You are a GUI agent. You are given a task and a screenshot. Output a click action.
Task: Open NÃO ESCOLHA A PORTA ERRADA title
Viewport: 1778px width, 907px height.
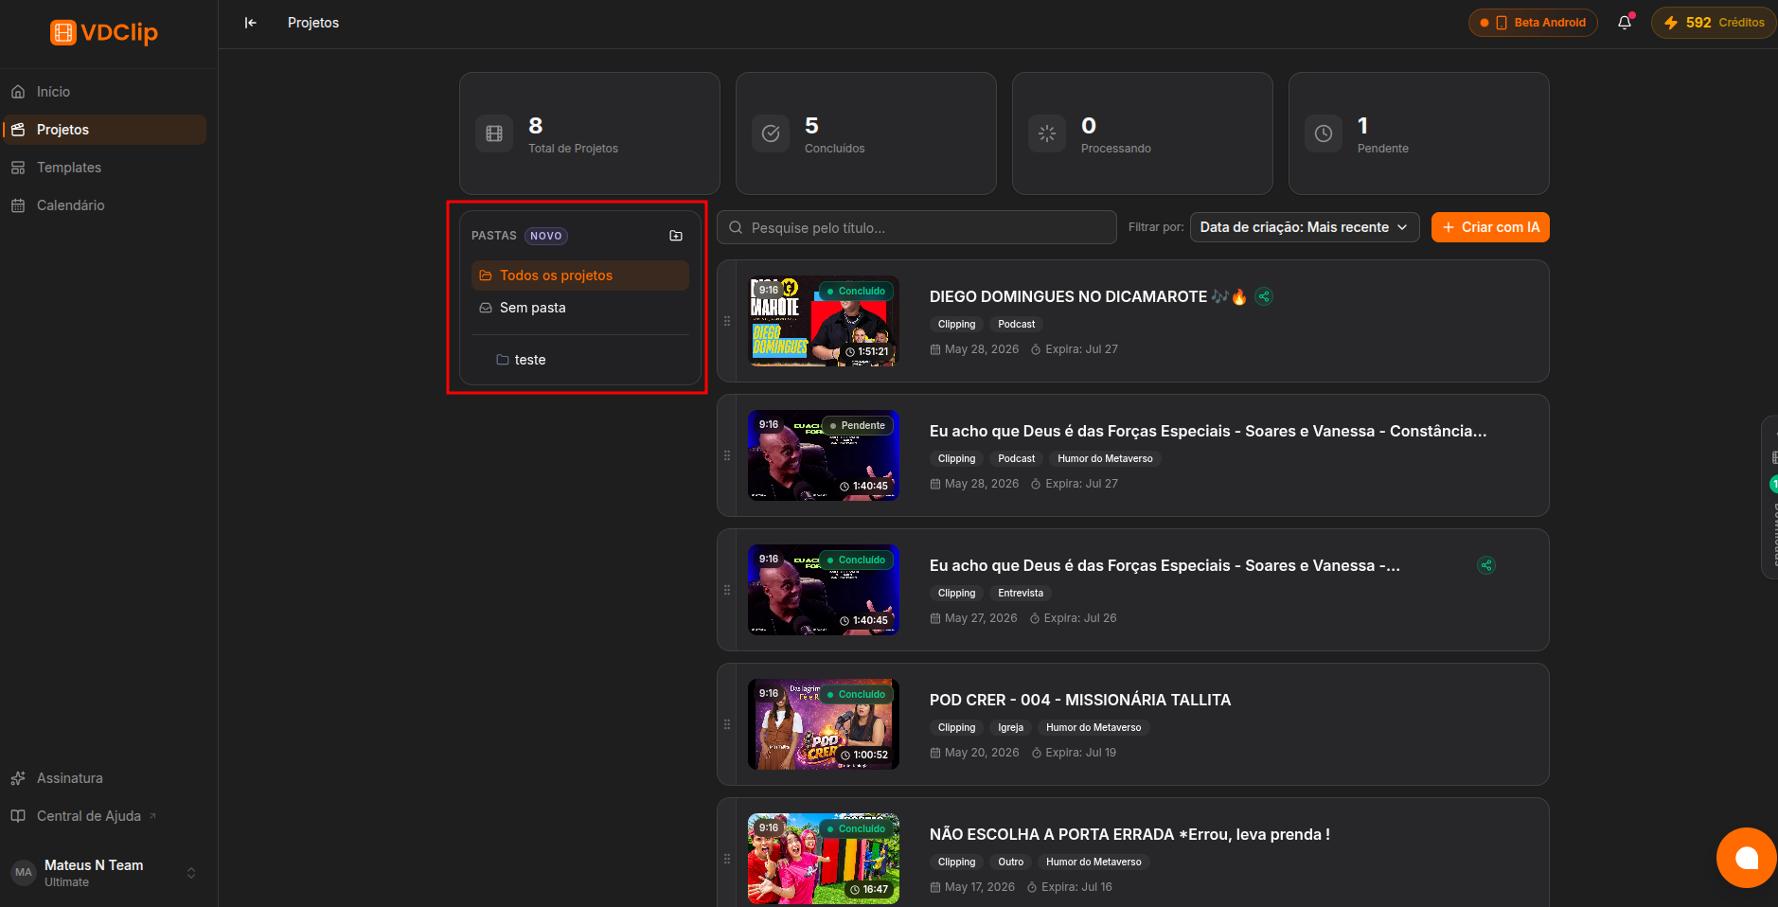1129,834
